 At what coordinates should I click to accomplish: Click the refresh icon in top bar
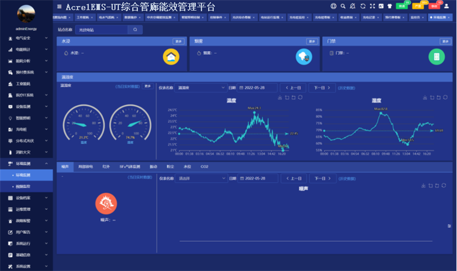tap(363, 6)
